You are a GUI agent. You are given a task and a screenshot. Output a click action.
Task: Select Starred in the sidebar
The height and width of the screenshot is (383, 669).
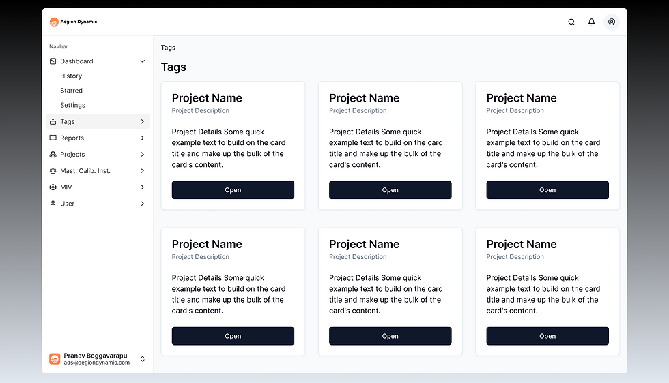tap(71, 91)
